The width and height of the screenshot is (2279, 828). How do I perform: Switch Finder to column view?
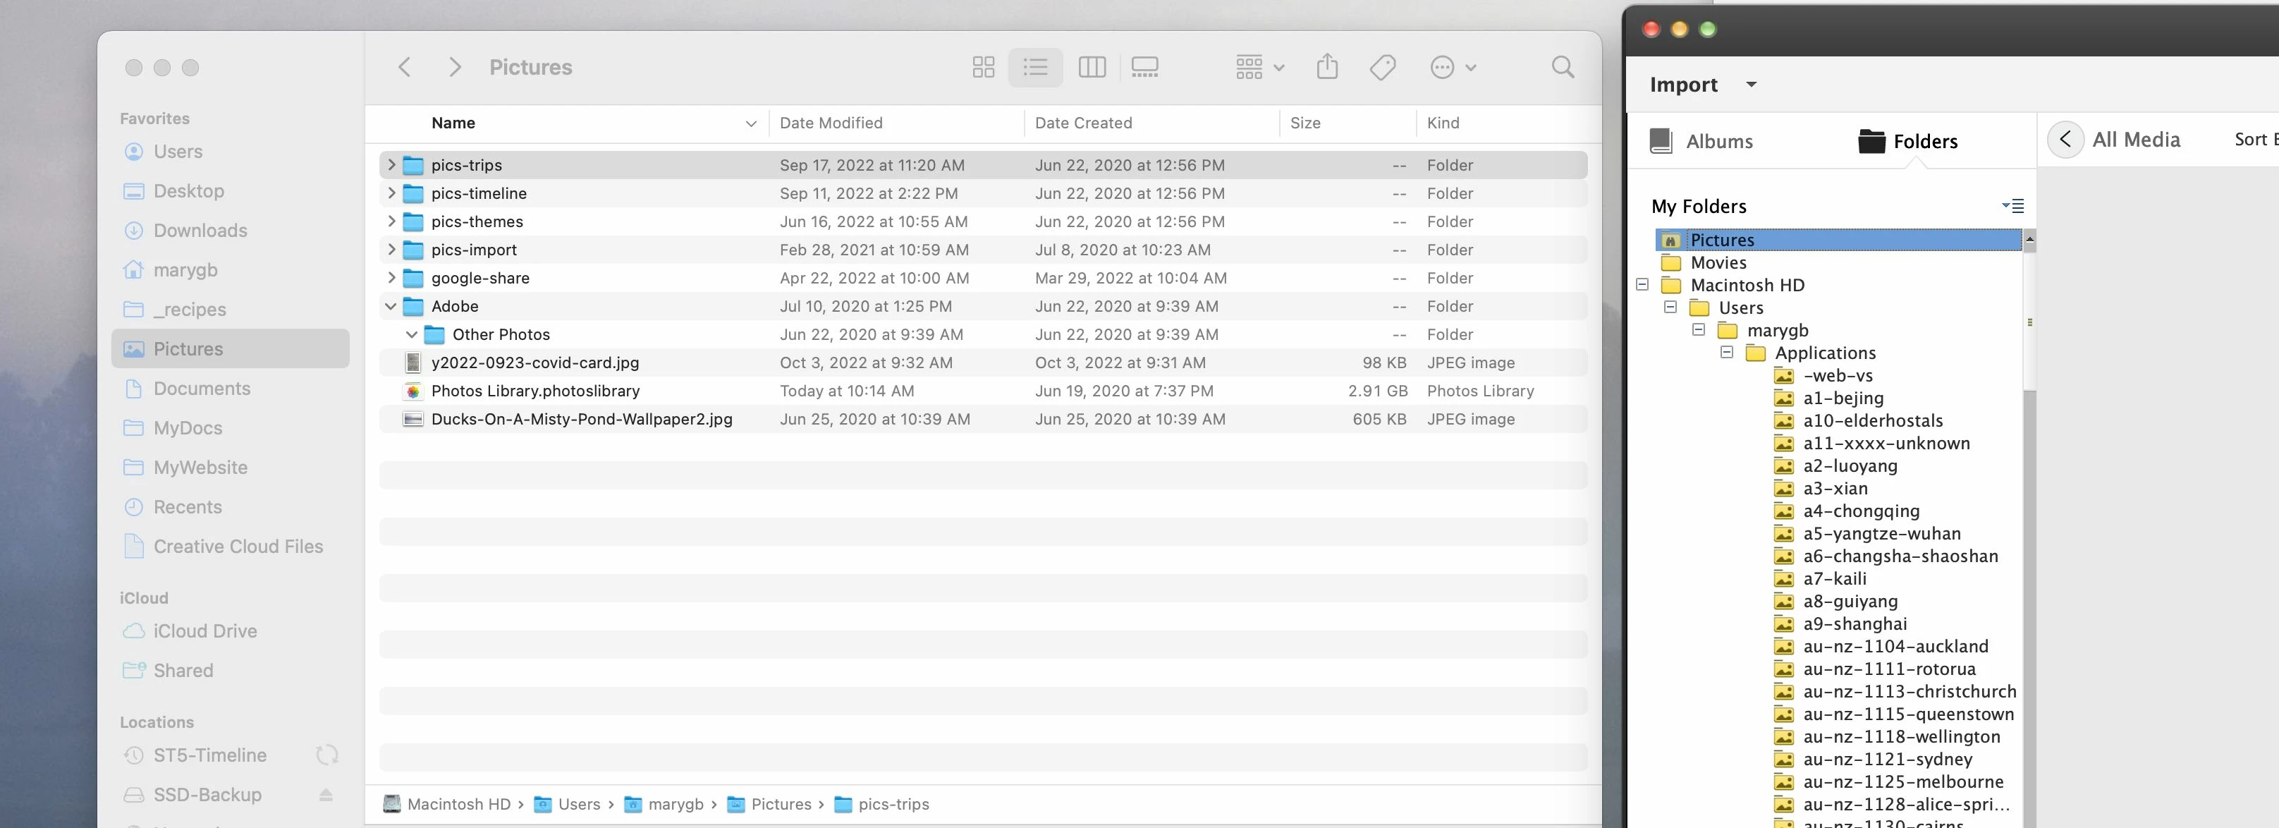(x=1092, y=67)
